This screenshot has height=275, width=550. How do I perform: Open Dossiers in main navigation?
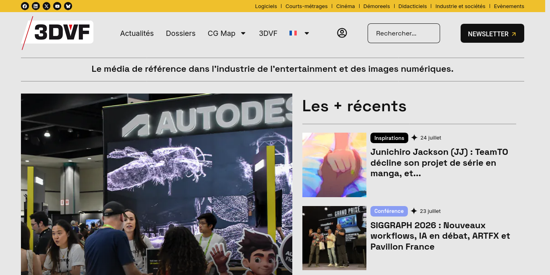(181, 33)
